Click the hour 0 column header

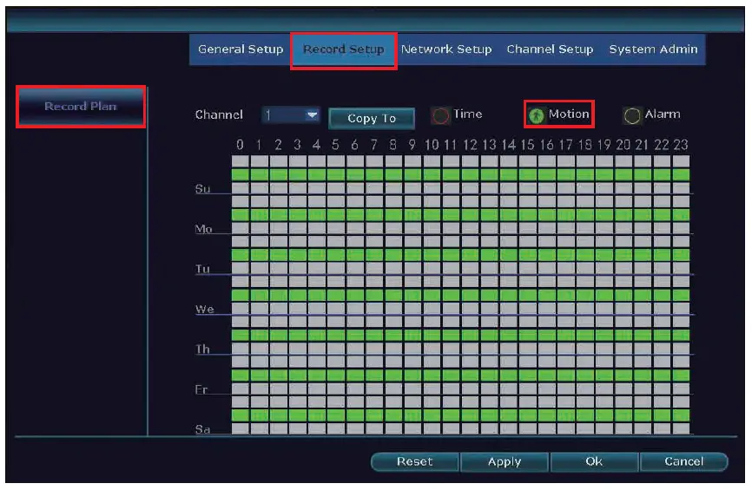point(241,145)
